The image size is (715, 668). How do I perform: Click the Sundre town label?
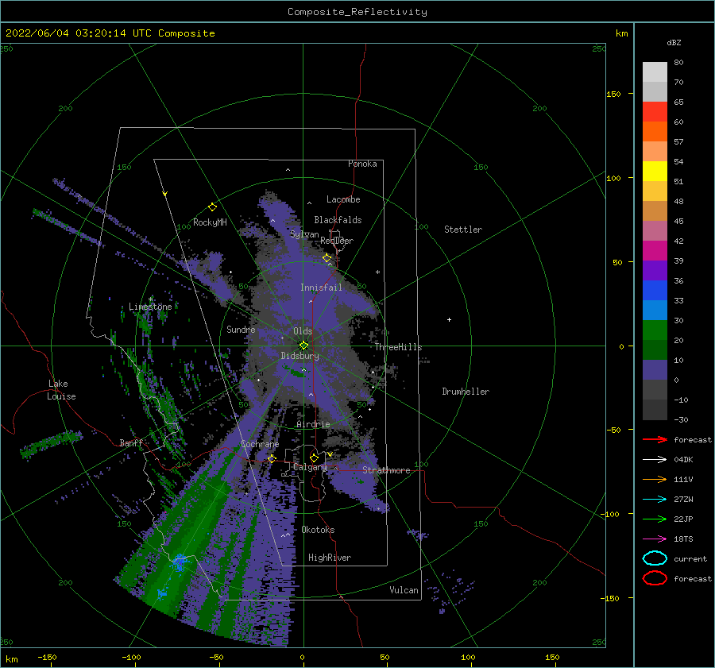241,329
